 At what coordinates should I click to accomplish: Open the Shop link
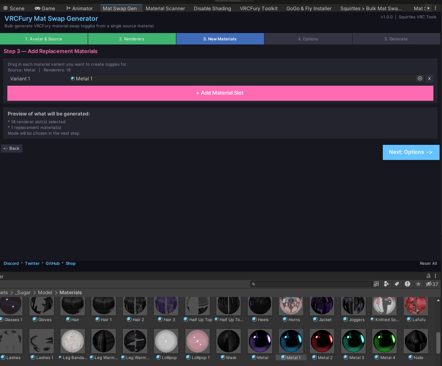pos(71,263)
